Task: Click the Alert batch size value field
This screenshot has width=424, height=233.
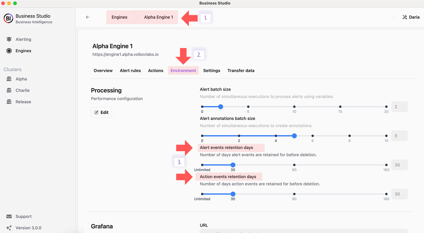Action: click(x=400, y=107)
